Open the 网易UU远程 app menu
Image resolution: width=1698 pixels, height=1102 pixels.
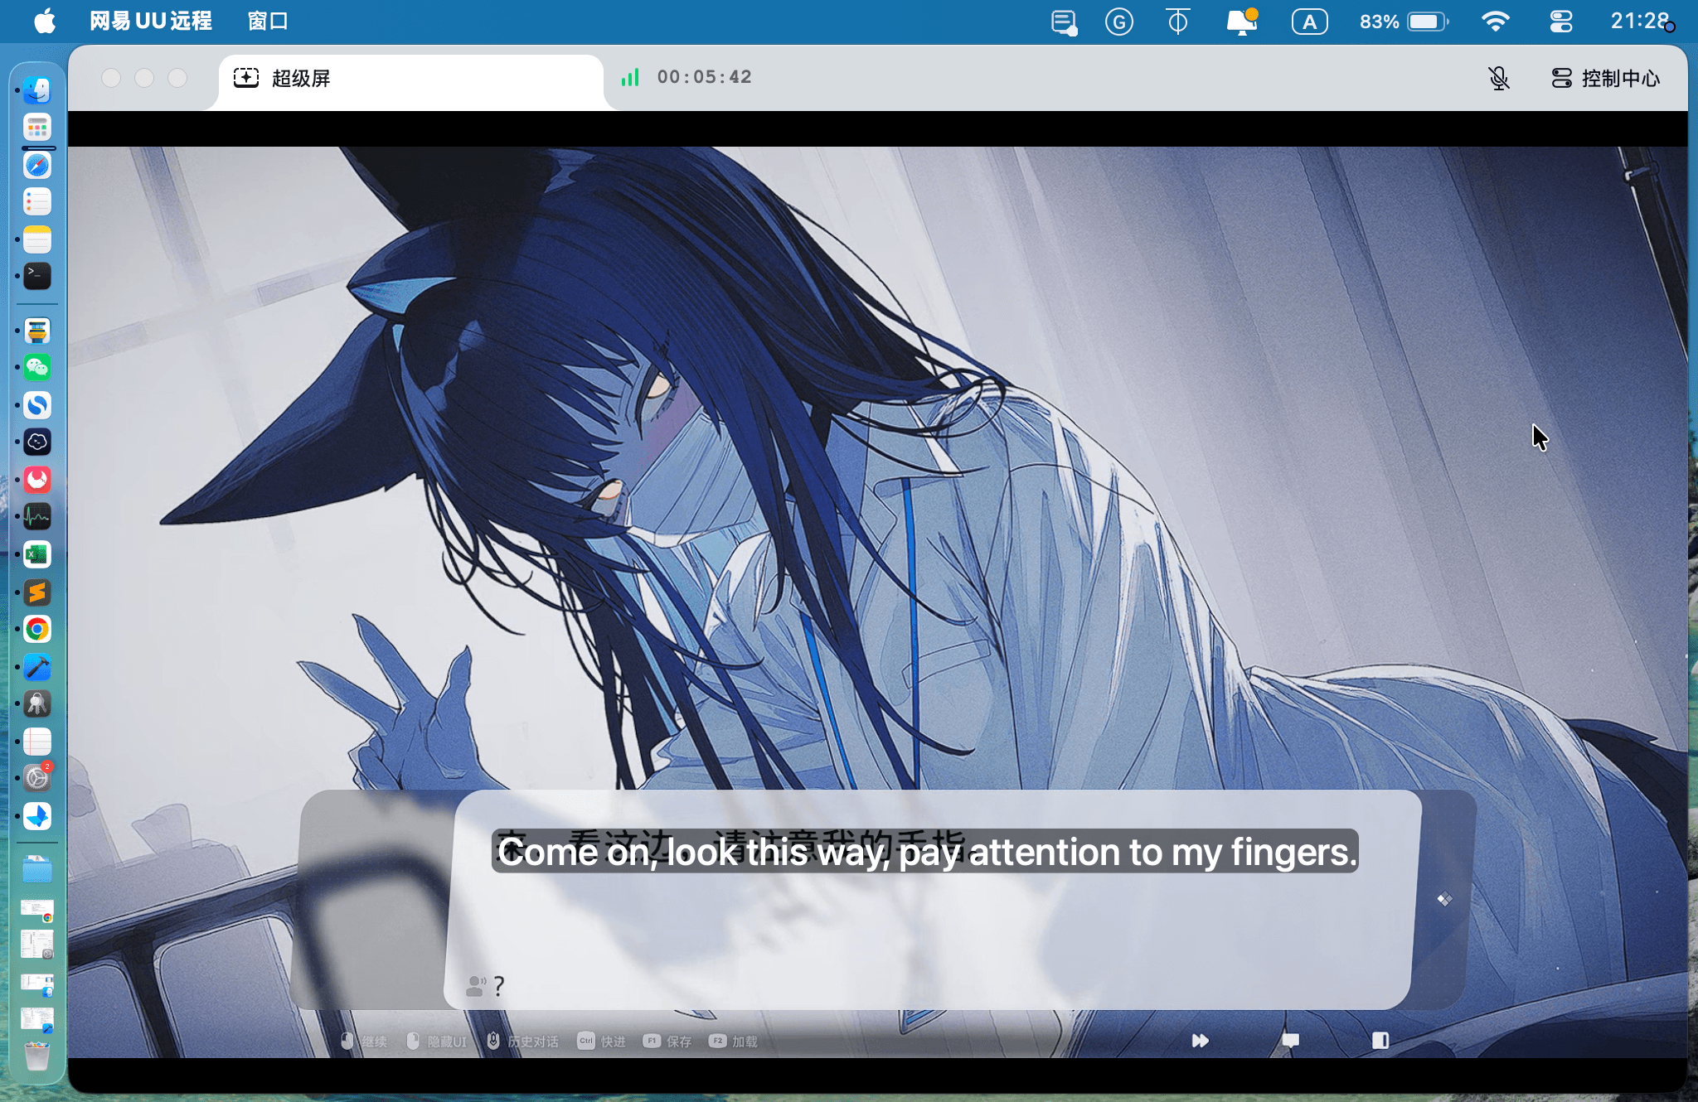[x=151, y=22]
